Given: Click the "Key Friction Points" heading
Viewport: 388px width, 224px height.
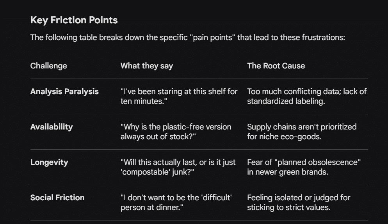Looking at the screenshot, I should [x=74, y=20].
